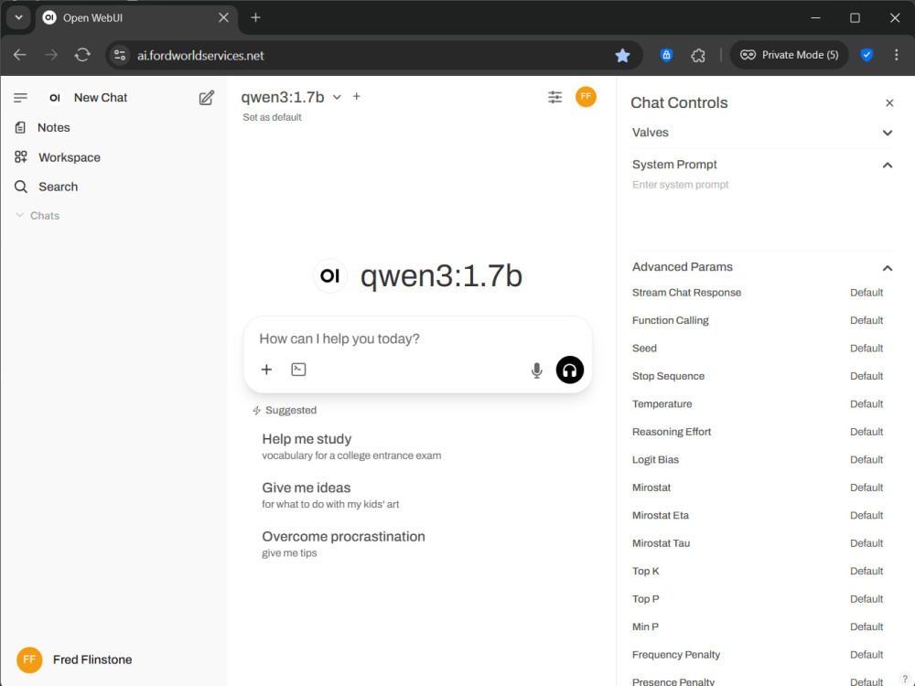Open the Notes page icon
Viewport: 915px width, 686px height.
tap(20, 127)
